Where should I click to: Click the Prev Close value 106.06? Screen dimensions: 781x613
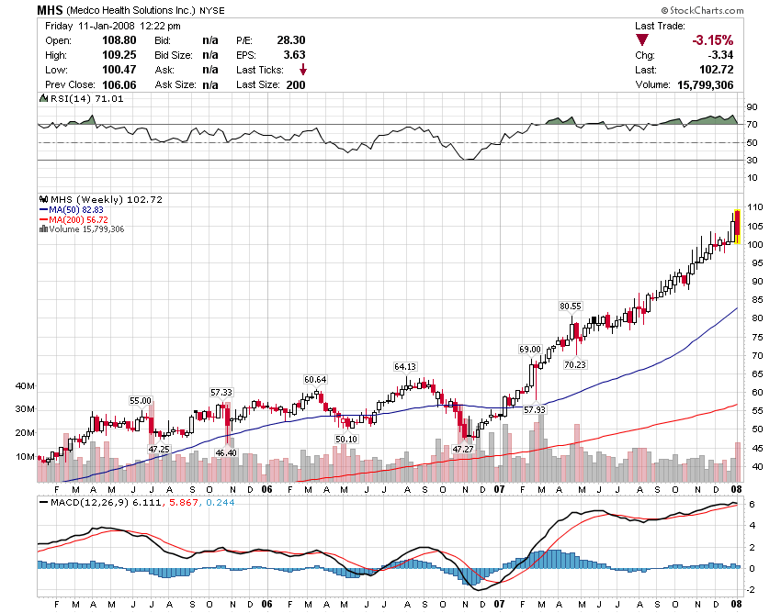(119, 84)
